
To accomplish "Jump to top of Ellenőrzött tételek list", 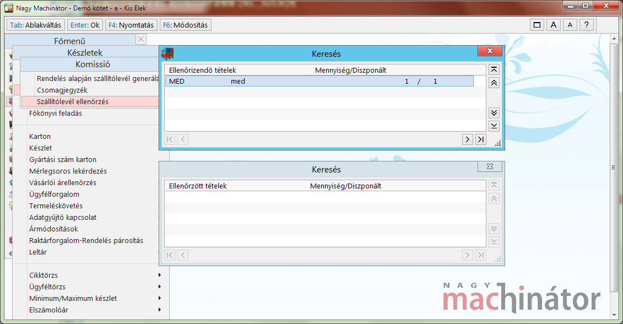I will tap(494, 185).
